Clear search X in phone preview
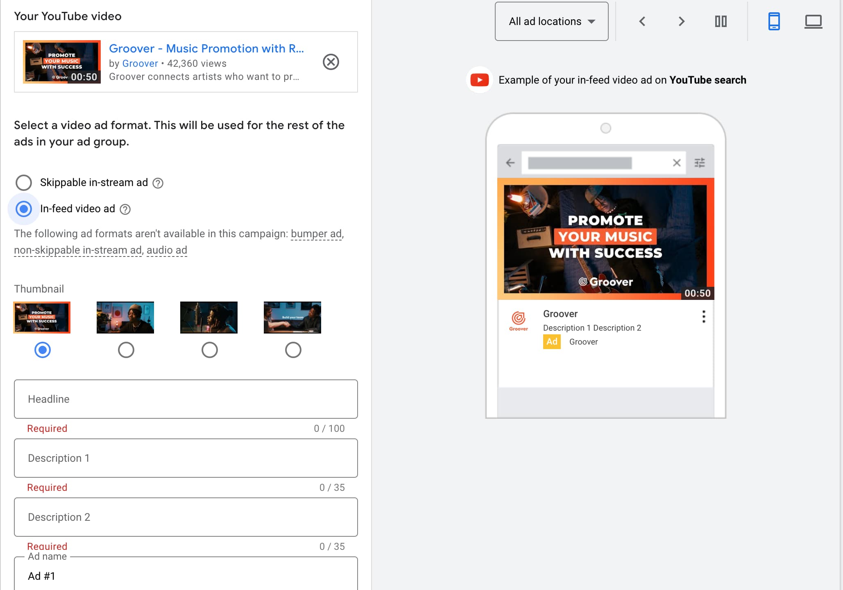 tap(677, 163)
